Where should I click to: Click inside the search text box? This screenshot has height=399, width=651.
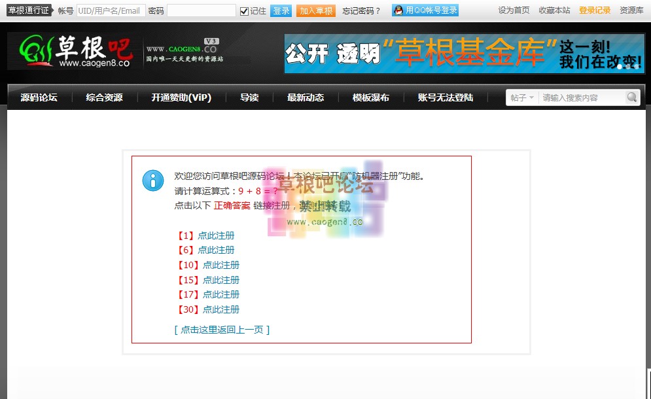581,97
